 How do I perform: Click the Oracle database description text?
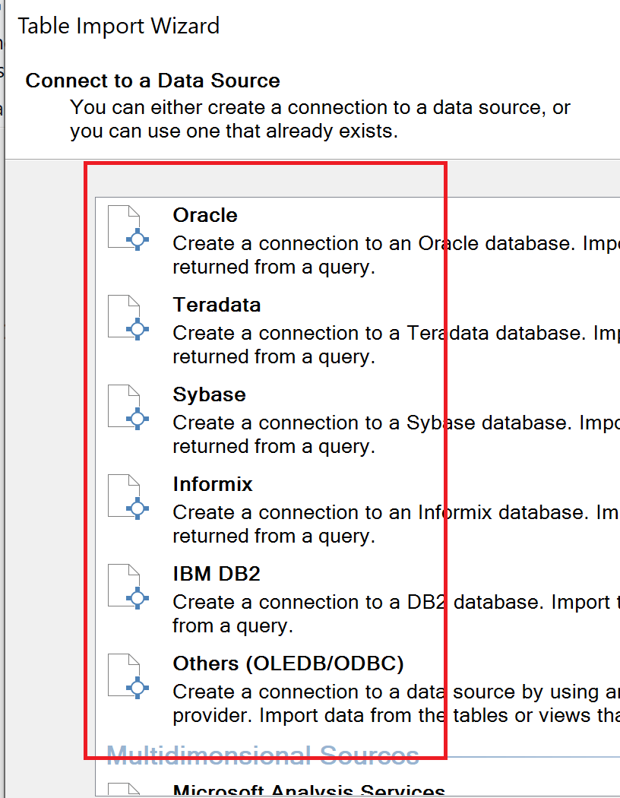click(380, 255)
